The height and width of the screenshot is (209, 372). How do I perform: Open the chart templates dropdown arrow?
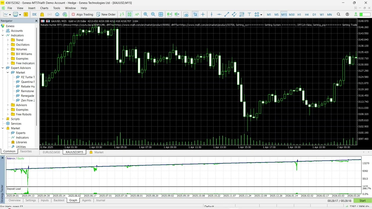[20, 15]
